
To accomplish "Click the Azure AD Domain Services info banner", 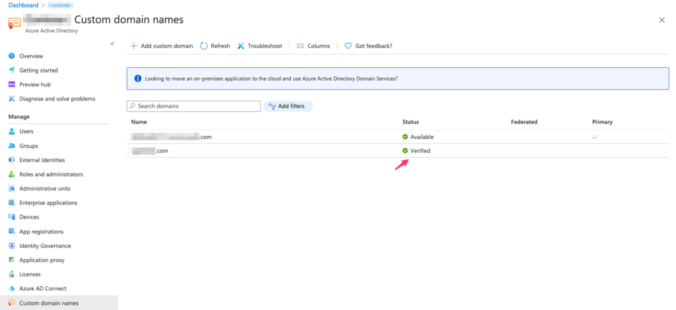I will click(x=397, y=78).
